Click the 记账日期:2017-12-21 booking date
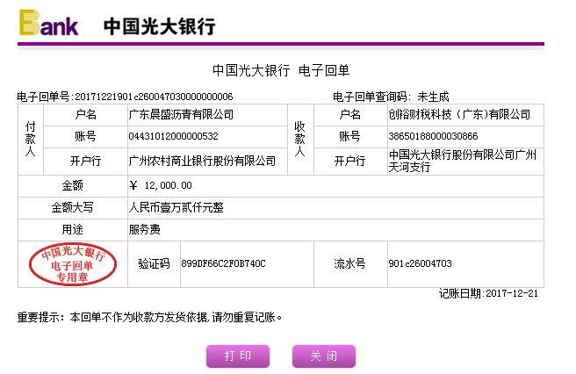This screenshot has height=374, width=576. [488, 293]
